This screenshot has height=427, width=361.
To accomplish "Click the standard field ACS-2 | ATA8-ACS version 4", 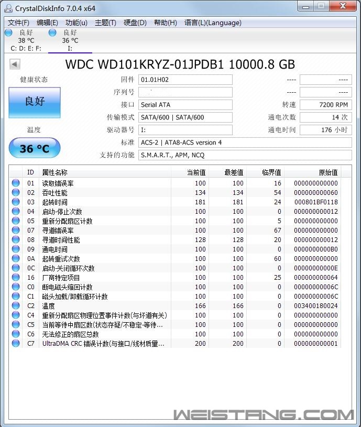I will tap(245, 143).
